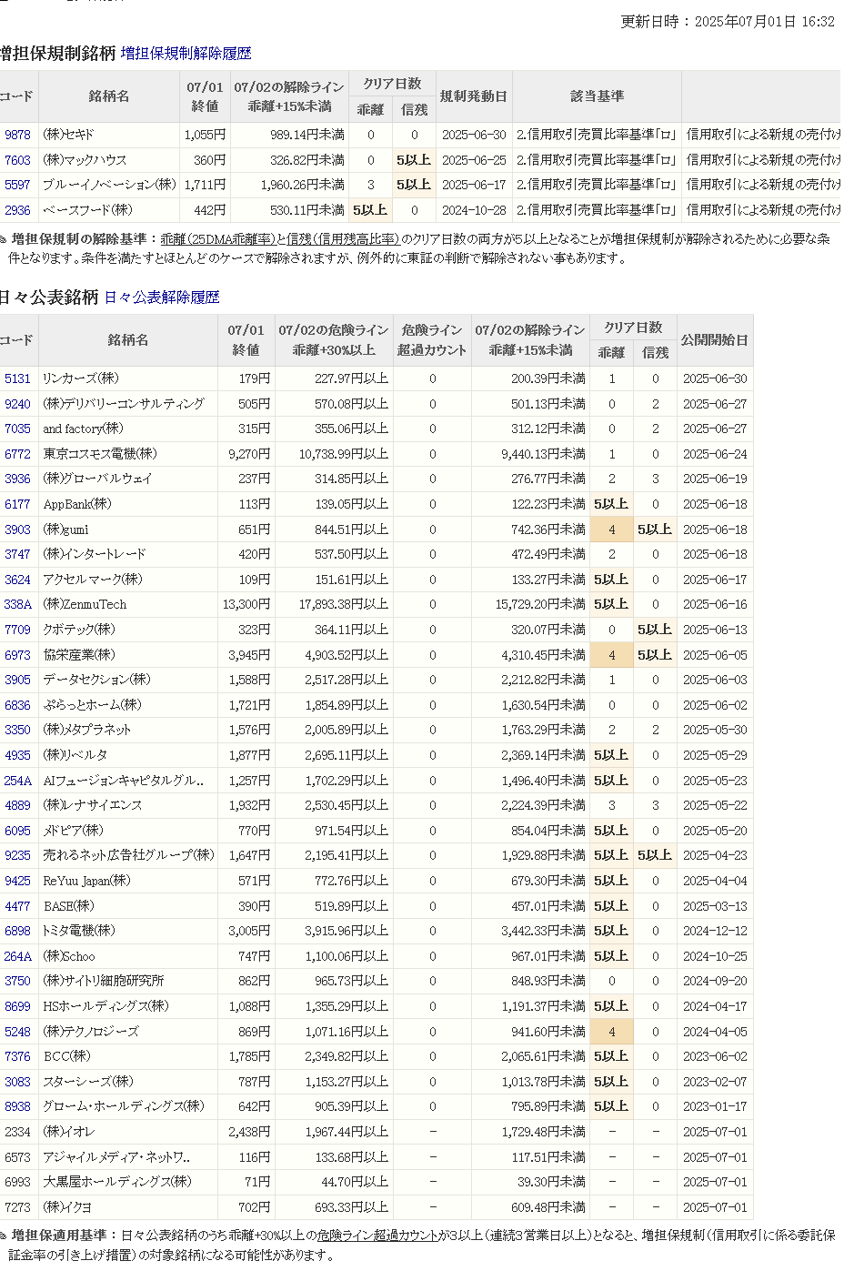
Task: Click the アジャイルメディア・ネットワ.. stock name
Action: 116,1157
